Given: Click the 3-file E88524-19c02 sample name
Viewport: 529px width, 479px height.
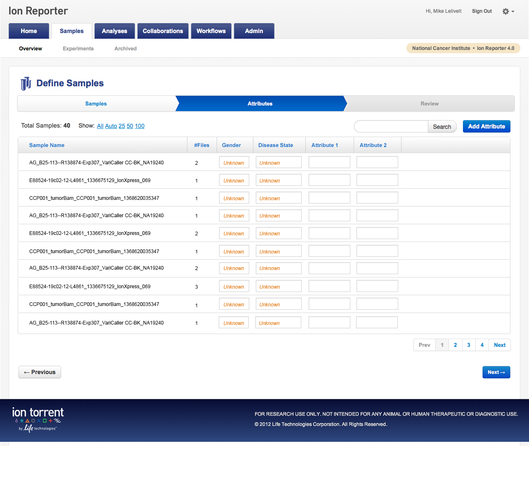Looking at the screenshot, I should (x=90, y=287).
